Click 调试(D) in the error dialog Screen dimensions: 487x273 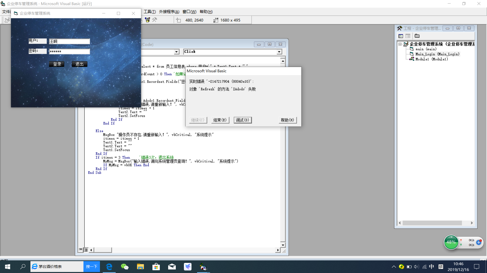coord(242,120)
